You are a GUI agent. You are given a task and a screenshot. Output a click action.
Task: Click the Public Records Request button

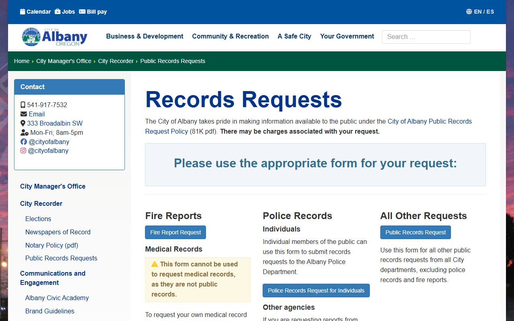click(416, 232)
